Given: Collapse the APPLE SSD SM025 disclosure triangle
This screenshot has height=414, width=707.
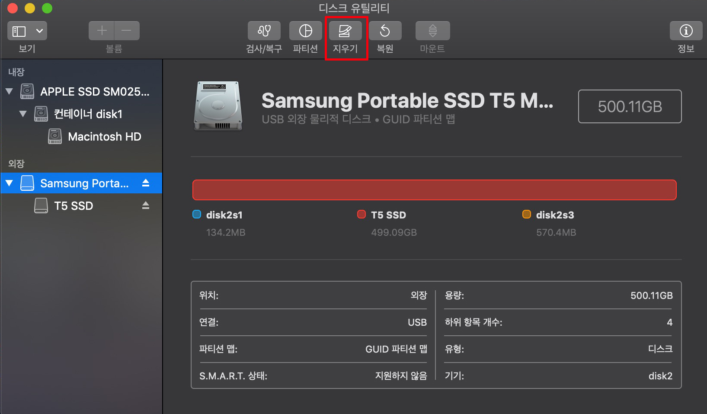Looking at the screenshot, I should coord(9,91).
